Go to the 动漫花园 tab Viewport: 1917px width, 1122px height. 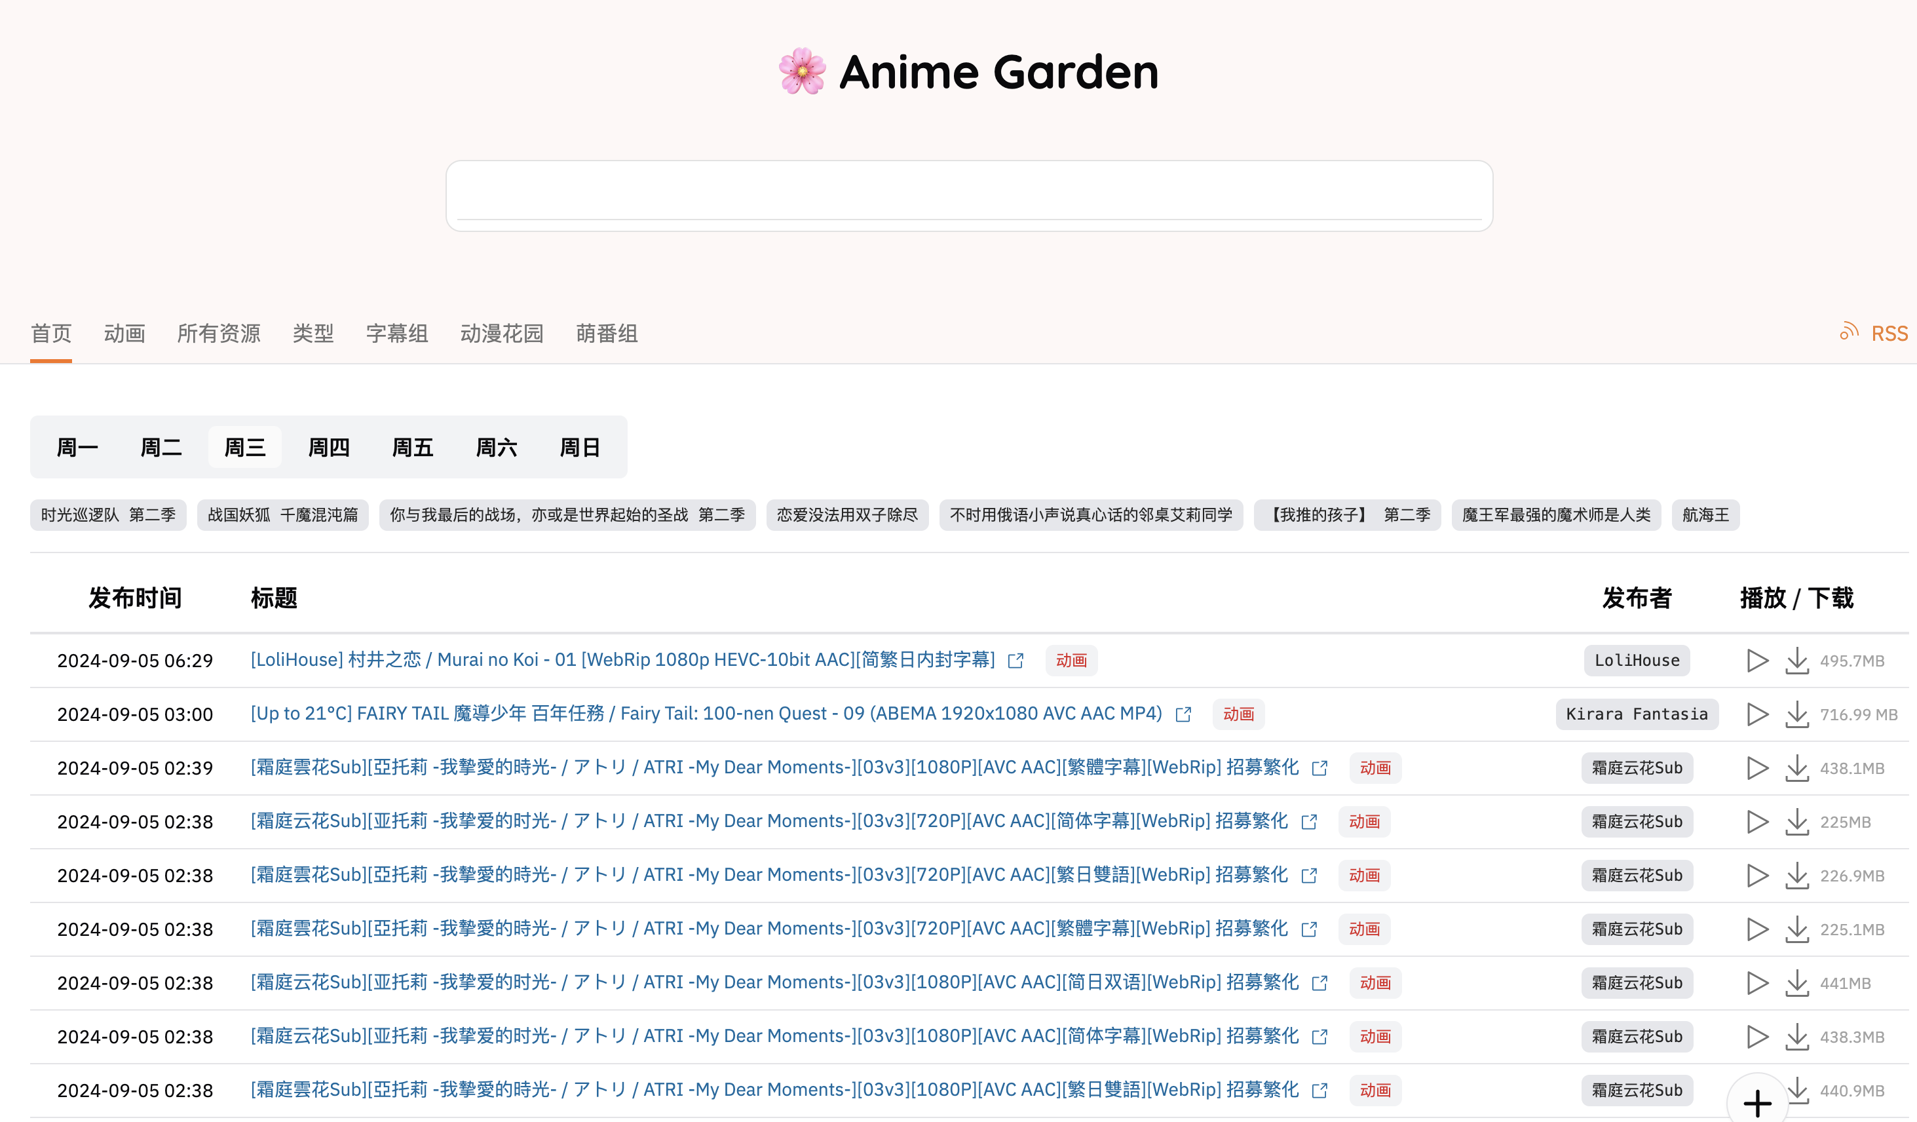click(502, 334)
